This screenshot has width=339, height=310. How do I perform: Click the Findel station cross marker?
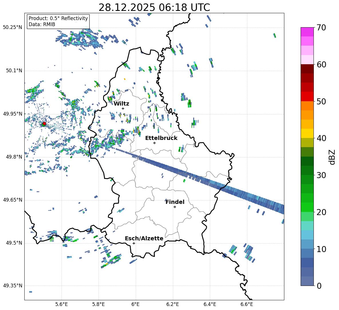click(x=175, y=207)
